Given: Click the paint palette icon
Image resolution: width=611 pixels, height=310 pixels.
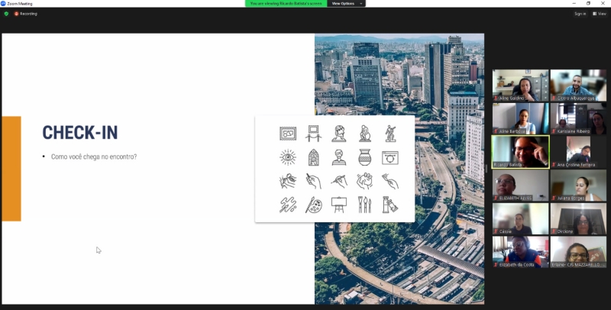Looking at the screenshot, I should pos(313,205).
